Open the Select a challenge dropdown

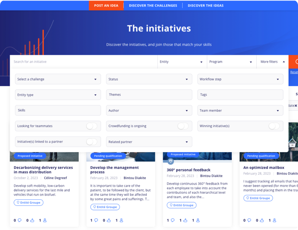pos(58,79)
